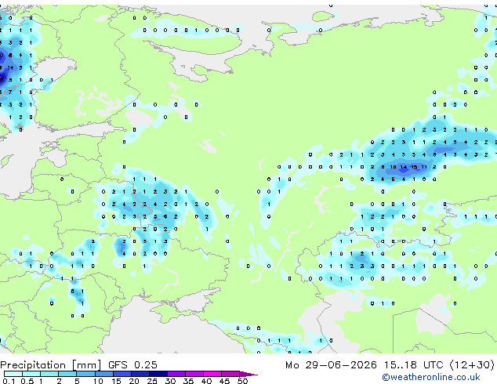The height and width of the screenshot is (384, 497).
Task: Click the 0.1 to 0.5 mm legend swatch
Action: (13, 374)
